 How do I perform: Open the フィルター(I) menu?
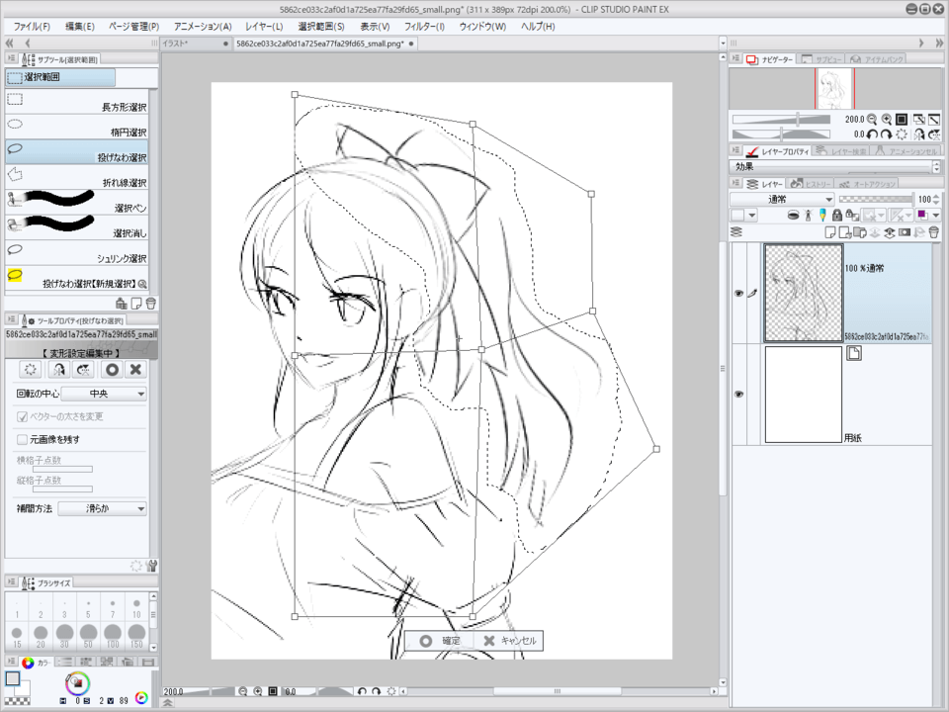[424, 26]
